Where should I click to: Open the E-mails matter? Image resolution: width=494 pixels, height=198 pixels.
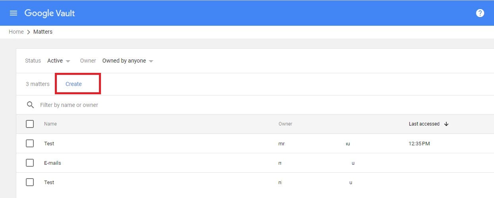click(x=52, y=163)
